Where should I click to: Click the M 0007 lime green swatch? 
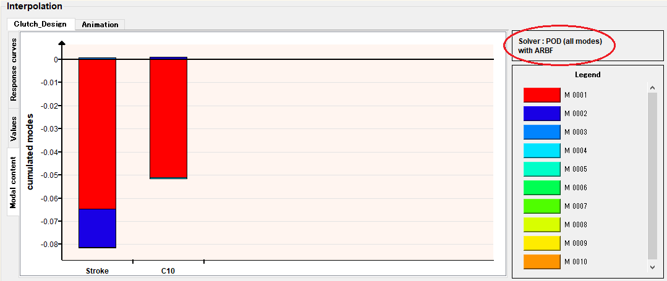pyautogui.click(x=542, y=206)
